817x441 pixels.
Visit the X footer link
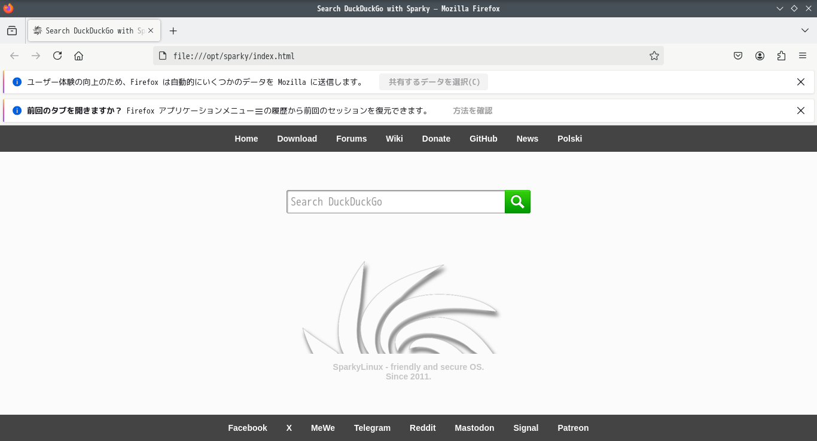289,428
